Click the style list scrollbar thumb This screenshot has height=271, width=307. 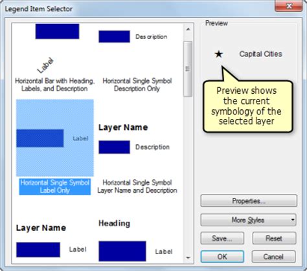click(x=188, y=69)
